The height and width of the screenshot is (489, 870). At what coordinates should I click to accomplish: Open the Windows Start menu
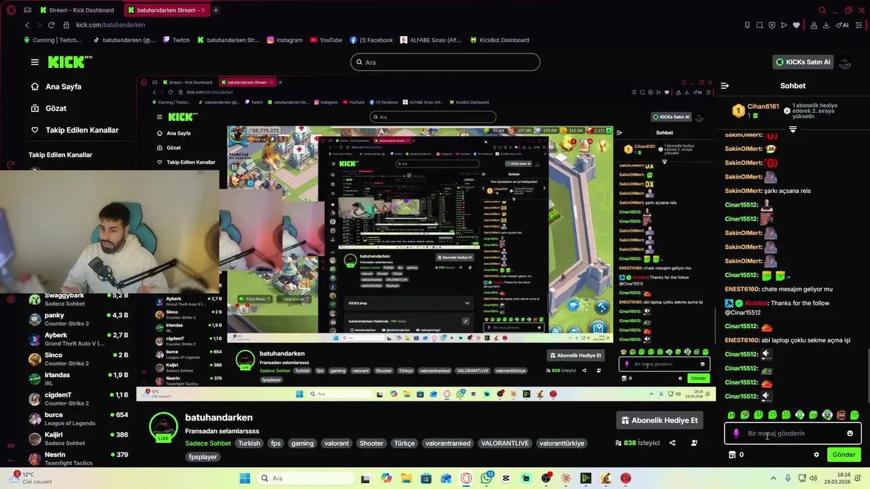click(x=245, y=478)
